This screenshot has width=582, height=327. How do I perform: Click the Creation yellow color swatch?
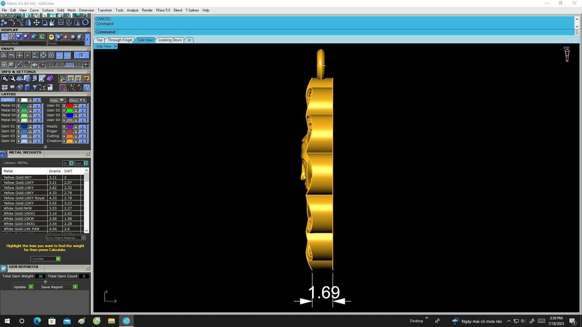coord(70,141)
